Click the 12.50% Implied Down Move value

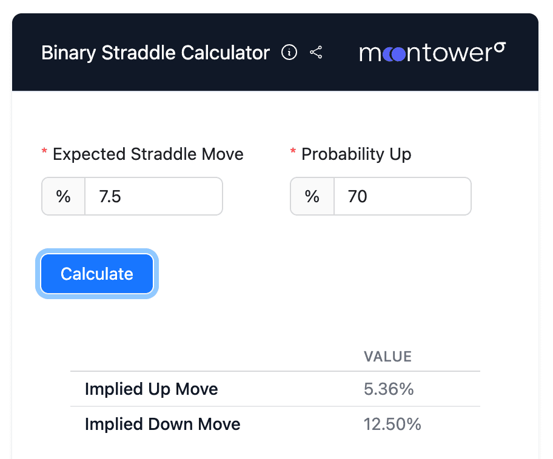(x=392, y=424)
